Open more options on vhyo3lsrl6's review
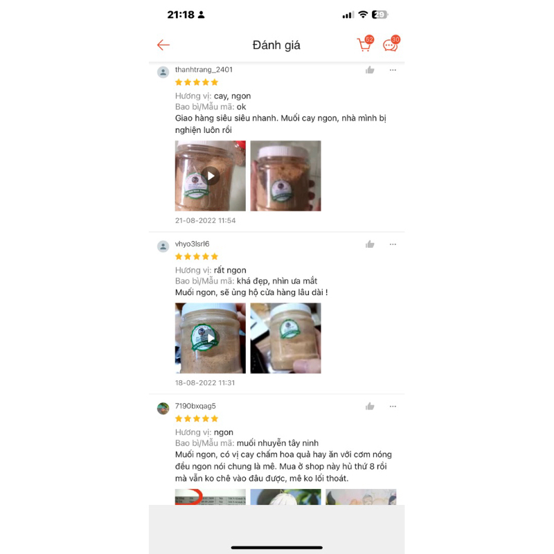The width and height of the screenshot is (554, 554). tap(393, 244)
